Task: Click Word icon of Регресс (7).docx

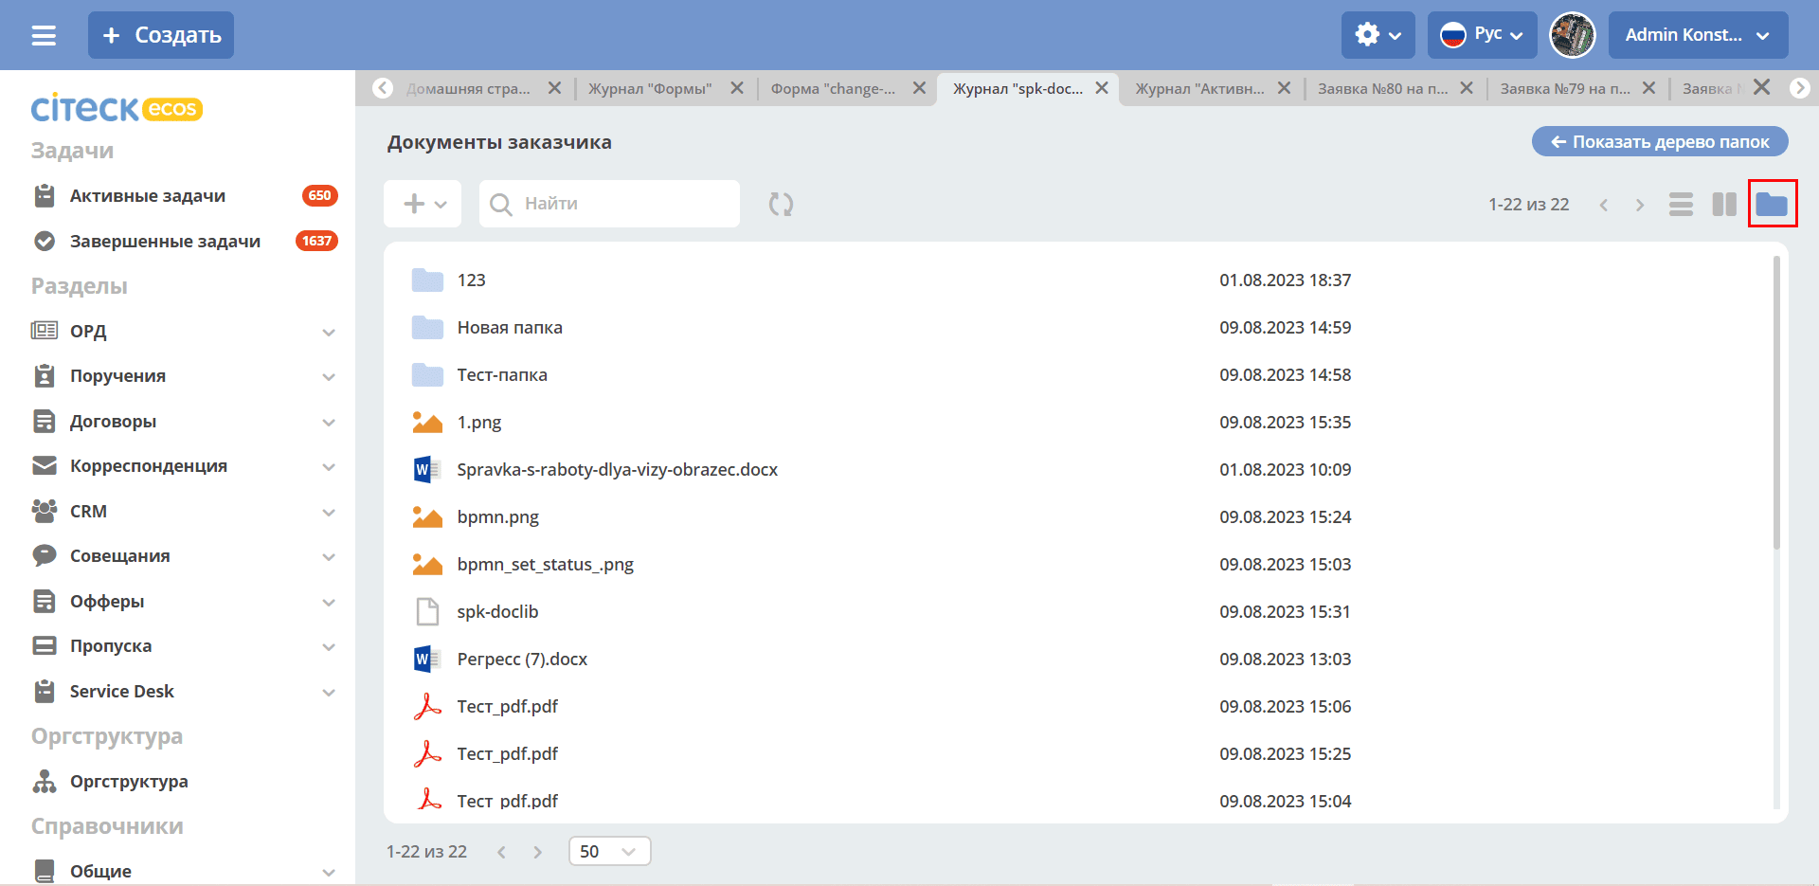Action: 426,660
